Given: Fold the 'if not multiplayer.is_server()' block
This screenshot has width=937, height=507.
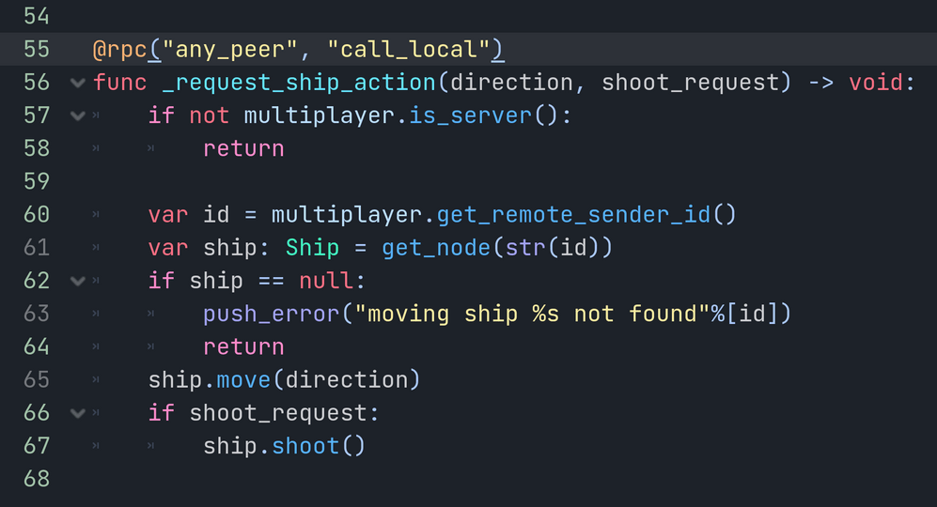Looking at the screenshot, I should click(x=77, y=115).
